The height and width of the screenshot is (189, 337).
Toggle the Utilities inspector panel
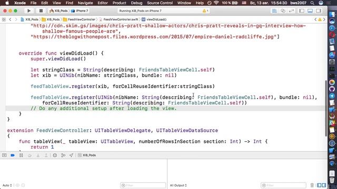(319, 10)
